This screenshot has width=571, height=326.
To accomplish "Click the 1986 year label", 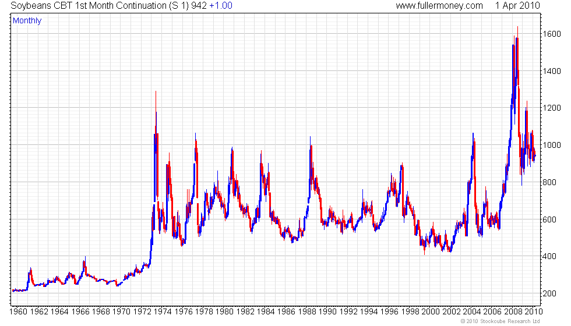I will [286, 312].
